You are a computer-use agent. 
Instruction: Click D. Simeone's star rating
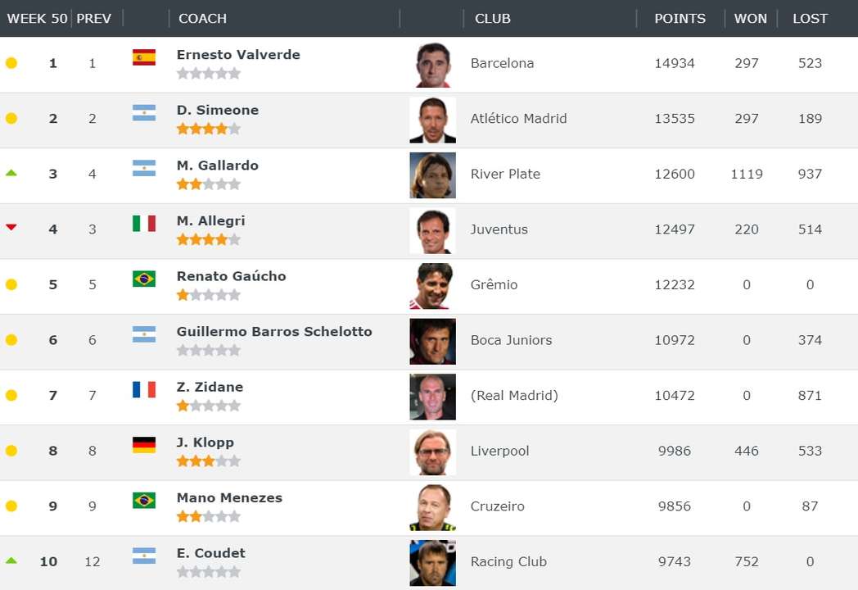point(209,129)
